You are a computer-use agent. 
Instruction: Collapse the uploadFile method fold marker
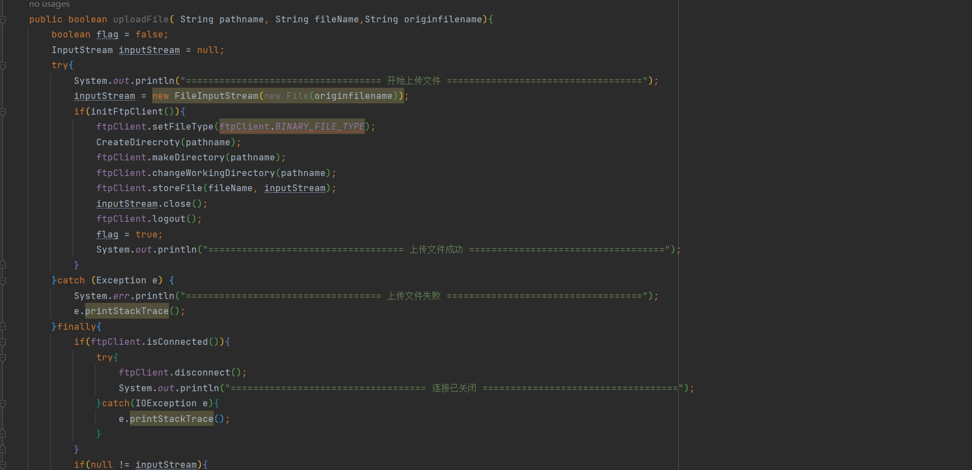coord(3,20)
